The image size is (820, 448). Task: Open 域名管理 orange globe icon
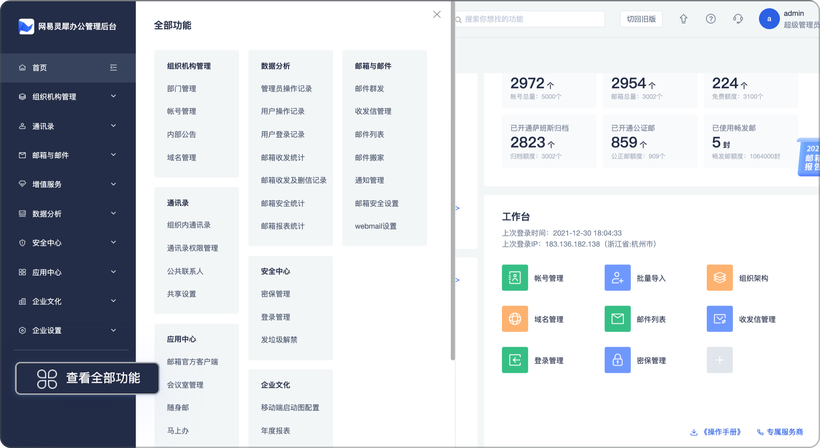(x=515, y=319)
